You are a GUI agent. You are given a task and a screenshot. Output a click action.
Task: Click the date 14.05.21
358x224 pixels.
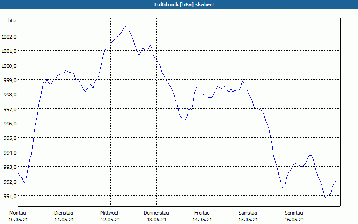point(202,220)
